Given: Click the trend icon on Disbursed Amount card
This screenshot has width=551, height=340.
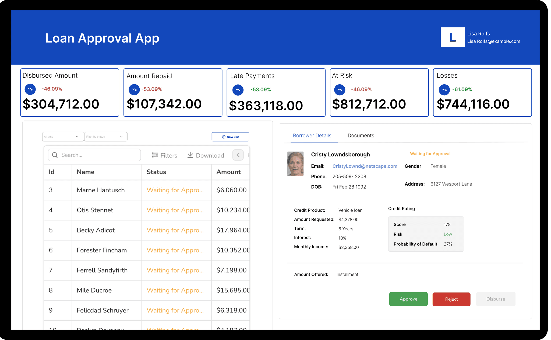Looking at the screenshot, I should 30,89.
